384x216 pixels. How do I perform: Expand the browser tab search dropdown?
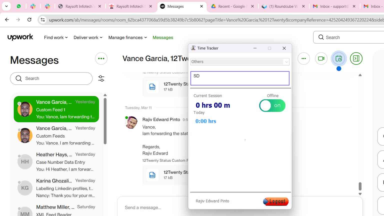6,6
